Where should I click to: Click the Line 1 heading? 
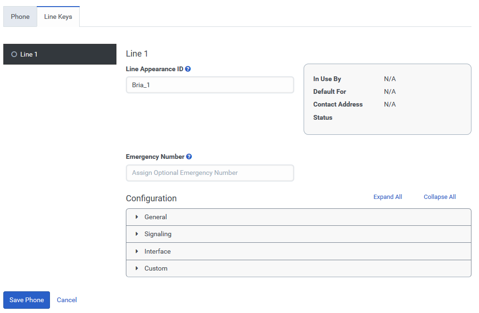137,54
